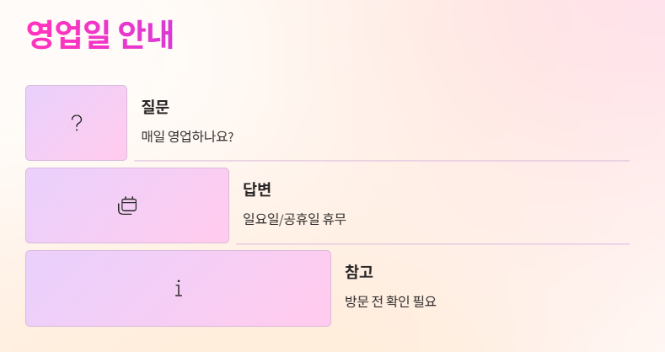Click the word 휴무 in the answer text
This screenshot has width=665, height=352.
pyautogui.click(x=335, y=219)
